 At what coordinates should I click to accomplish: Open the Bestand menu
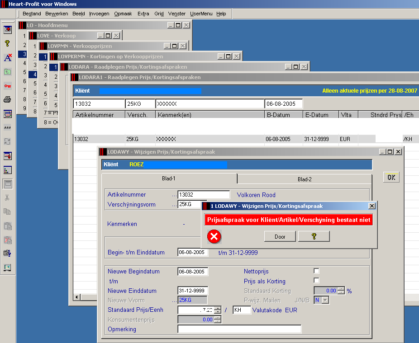(32, 14)
